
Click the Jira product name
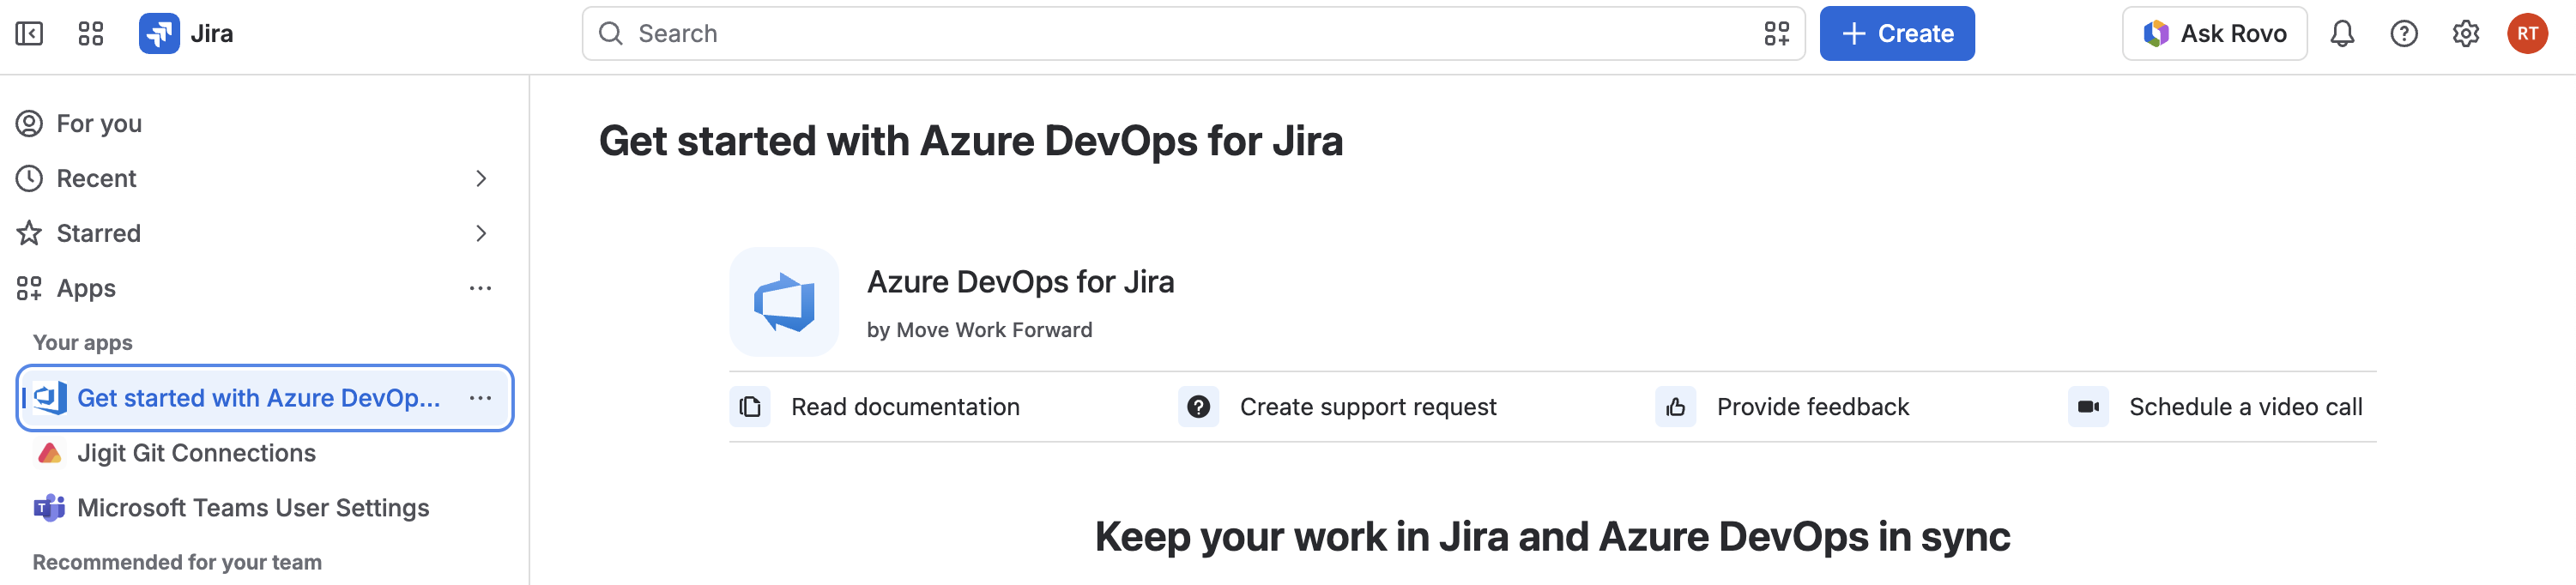(212, 34)
